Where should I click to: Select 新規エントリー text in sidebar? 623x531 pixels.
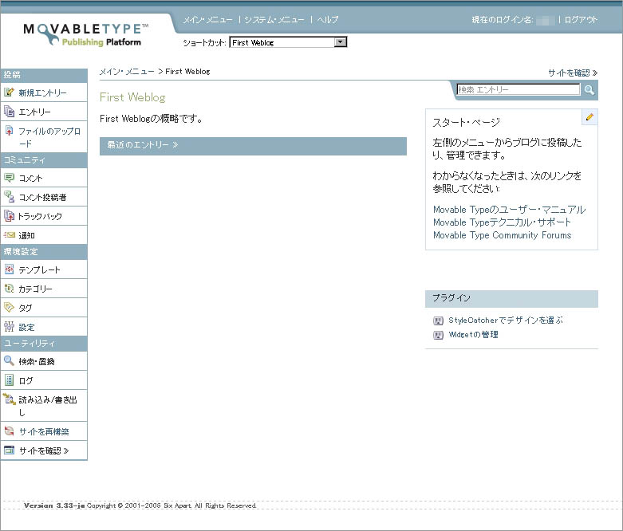click(42, 92)
